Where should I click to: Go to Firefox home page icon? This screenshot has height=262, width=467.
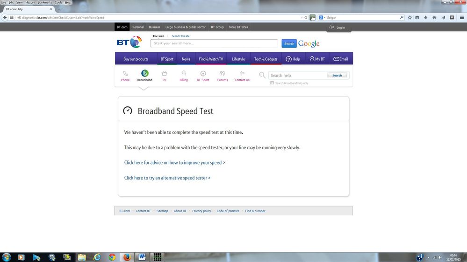[434, 18]
